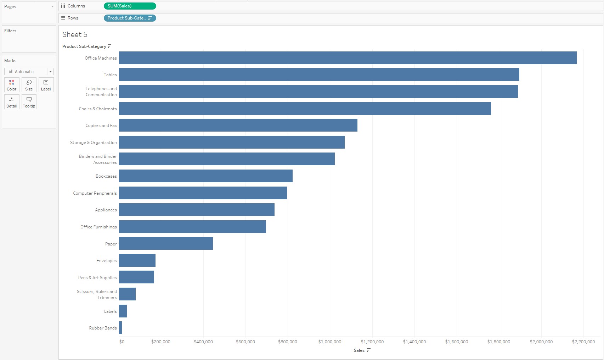604x360 pixels.
Task: Click the Columns shelf icon
Action: point(63,6)
